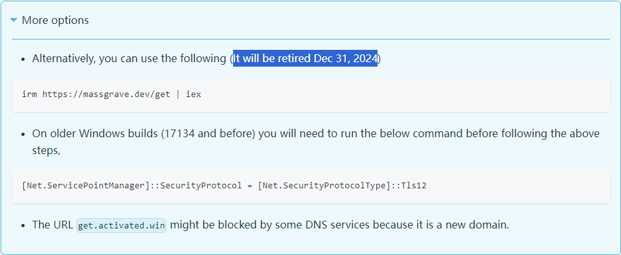Image resolution: width=621 pixels, height=255 pixels.
Task: Click inside the 'irm https://massgrave.dev/get | iex' code block
Action: pos(311,94)
